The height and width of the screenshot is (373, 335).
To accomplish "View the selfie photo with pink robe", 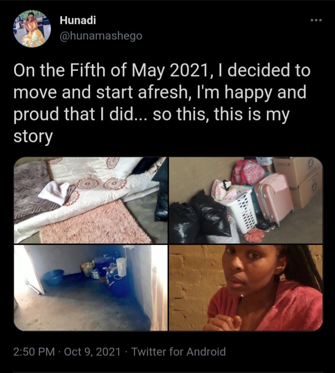I will coord(245,288).
